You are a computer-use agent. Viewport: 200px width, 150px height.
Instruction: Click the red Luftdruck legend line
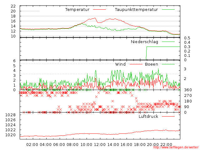(x=168, y=116)
